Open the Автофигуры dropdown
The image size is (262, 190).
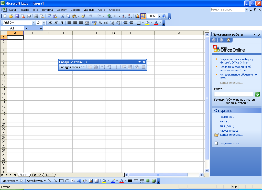click(x=36, y=181)
